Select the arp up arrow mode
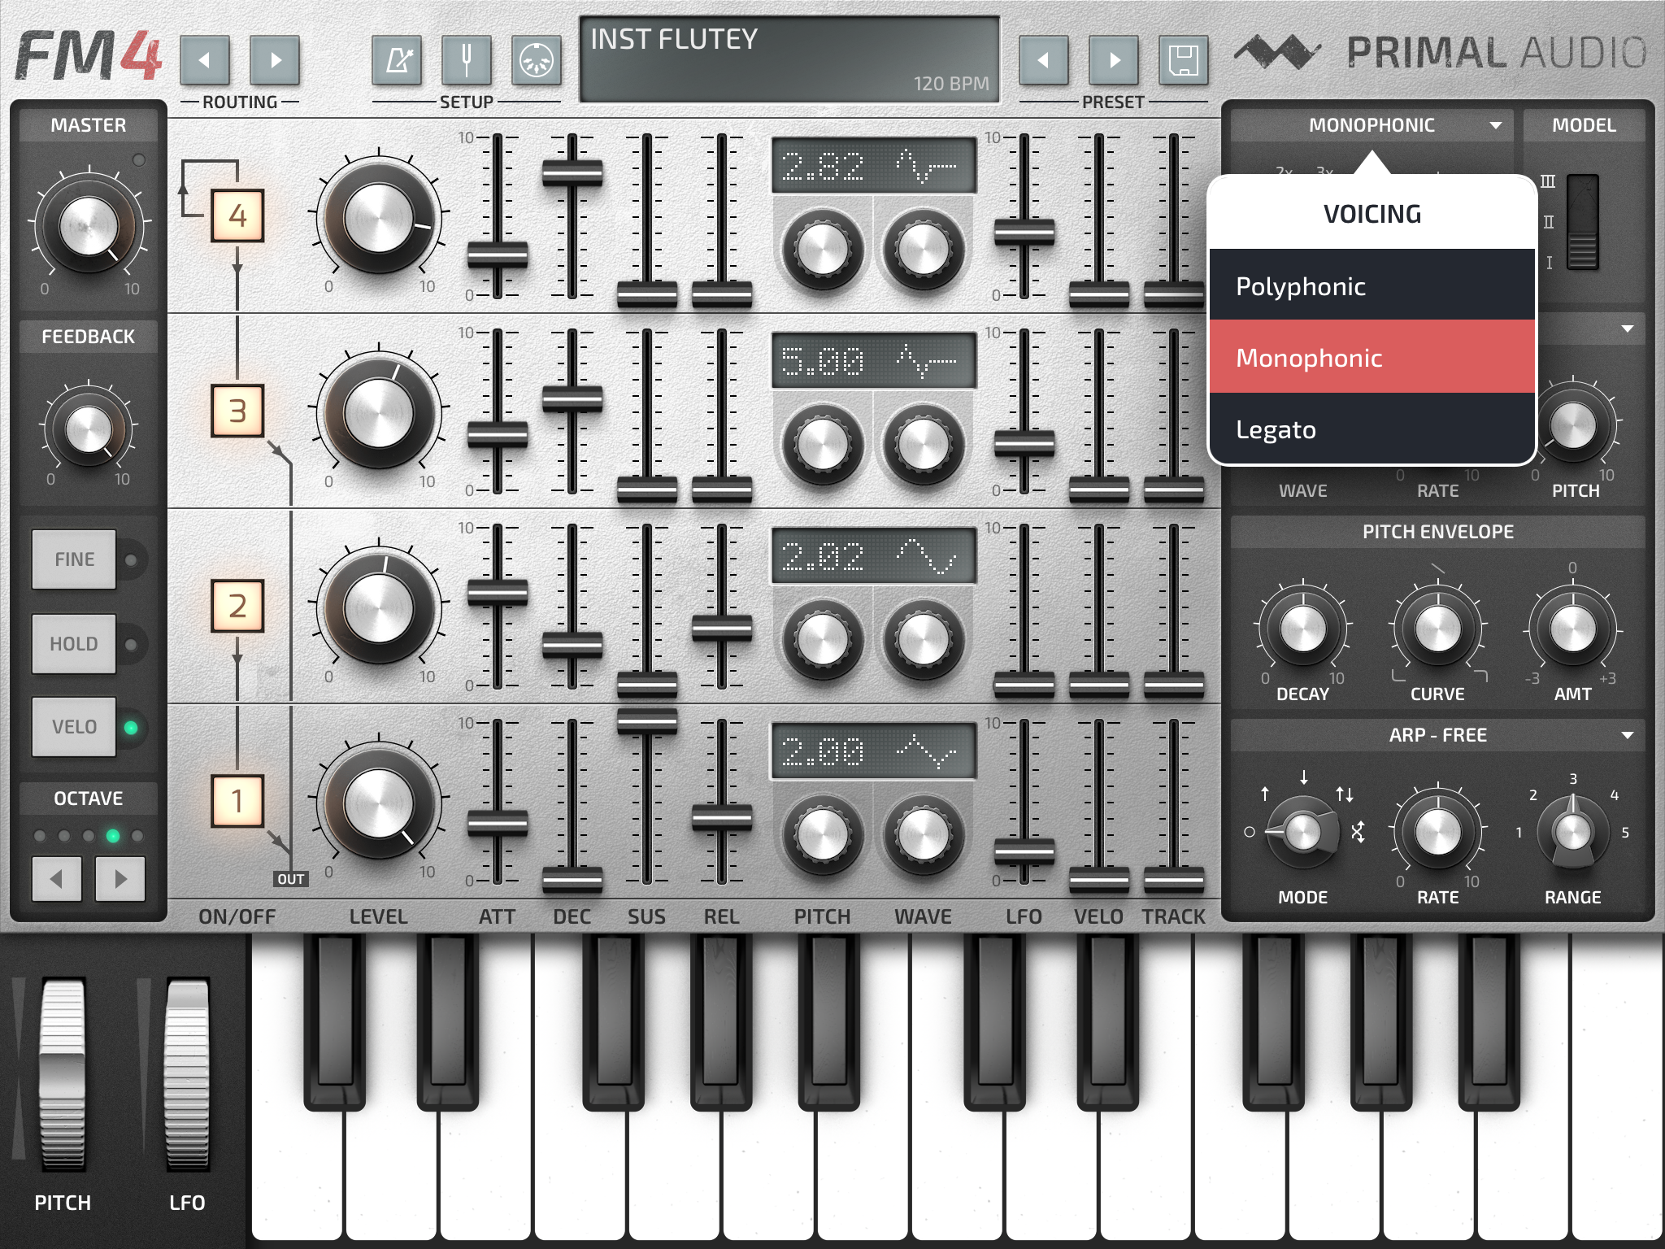Image resolution: width=1665 pixels, height=1249 pixels. click(1265, 794)
